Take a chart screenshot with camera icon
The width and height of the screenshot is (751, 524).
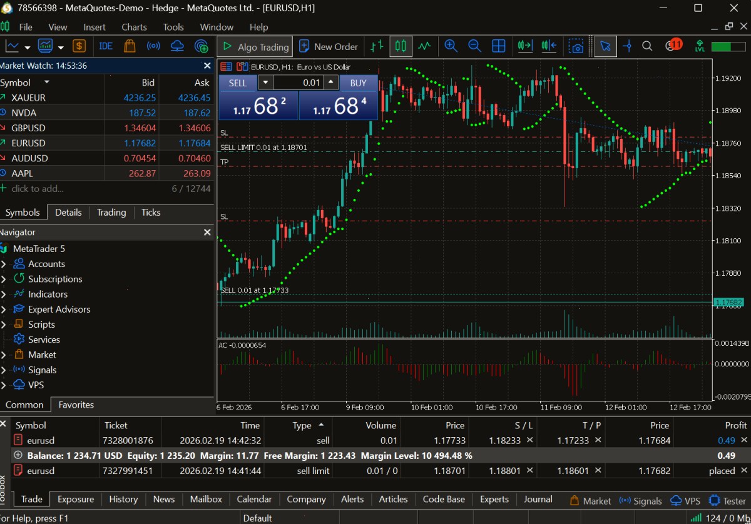click(x=576, y=46)
